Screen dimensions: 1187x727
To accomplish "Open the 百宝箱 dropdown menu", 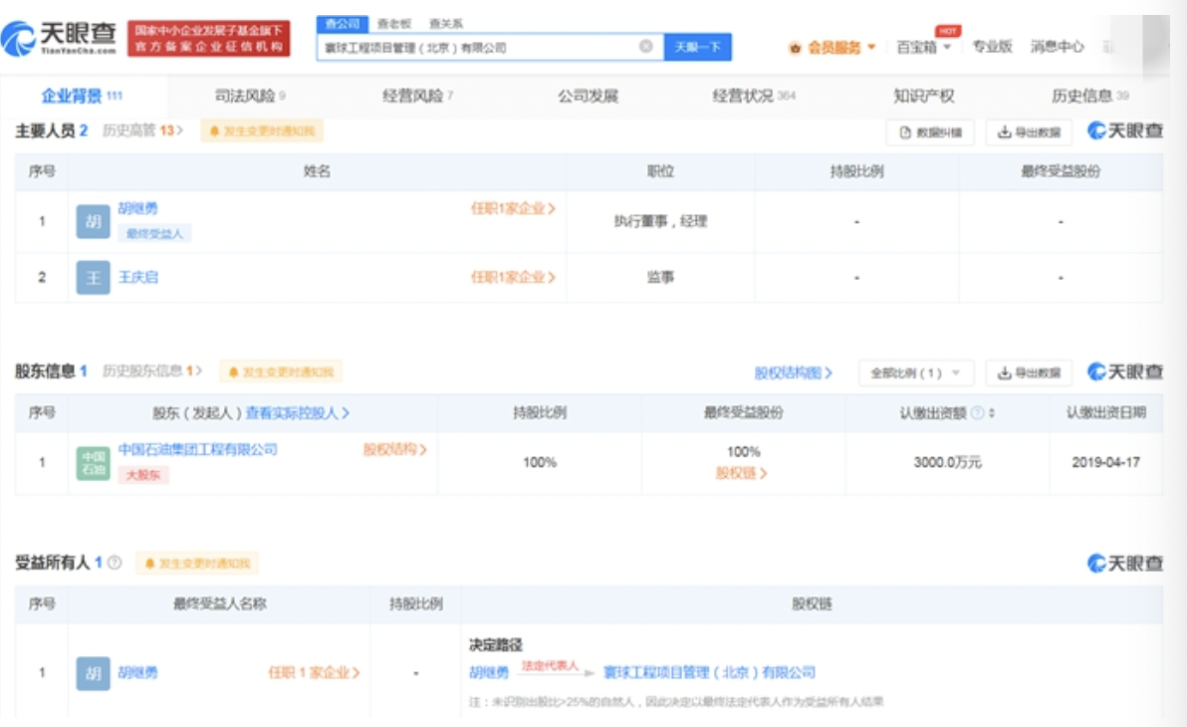I will click(923, 48).
